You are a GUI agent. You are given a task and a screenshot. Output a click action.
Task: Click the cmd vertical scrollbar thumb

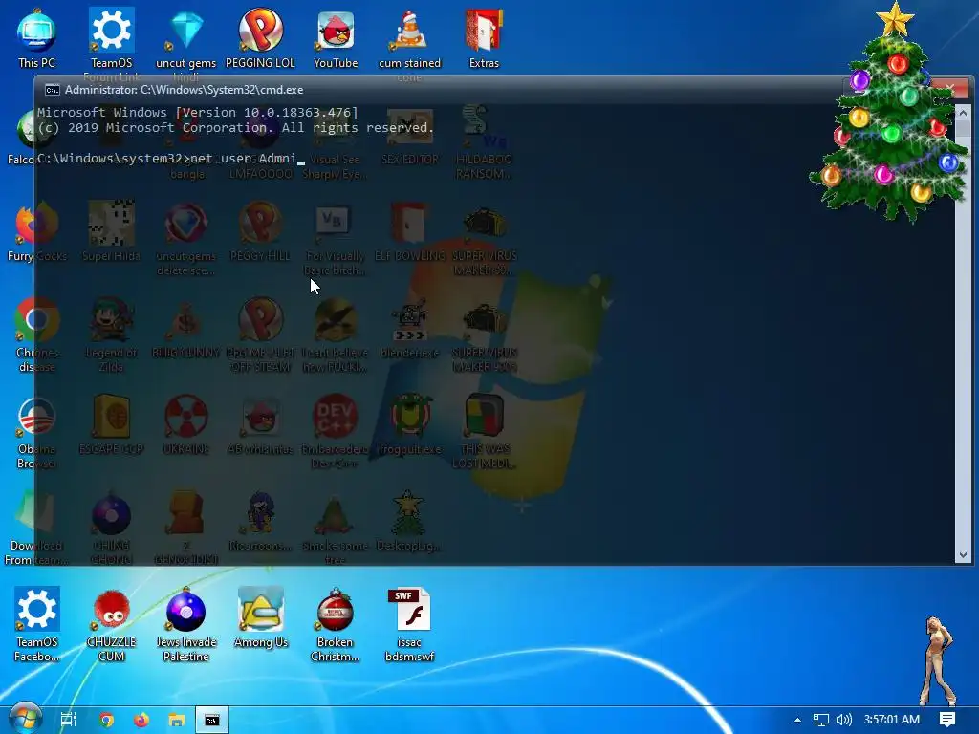[963, 129]
